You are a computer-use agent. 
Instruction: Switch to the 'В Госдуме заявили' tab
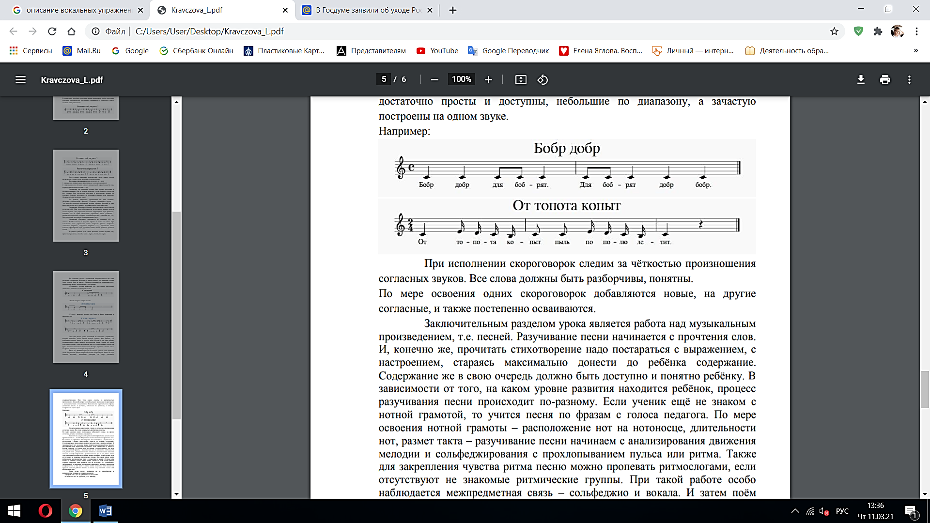[368, 10]
